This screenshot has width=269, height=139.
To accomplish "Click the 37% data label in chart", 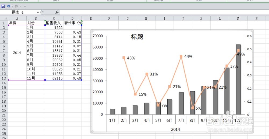I will coord(234,66).
